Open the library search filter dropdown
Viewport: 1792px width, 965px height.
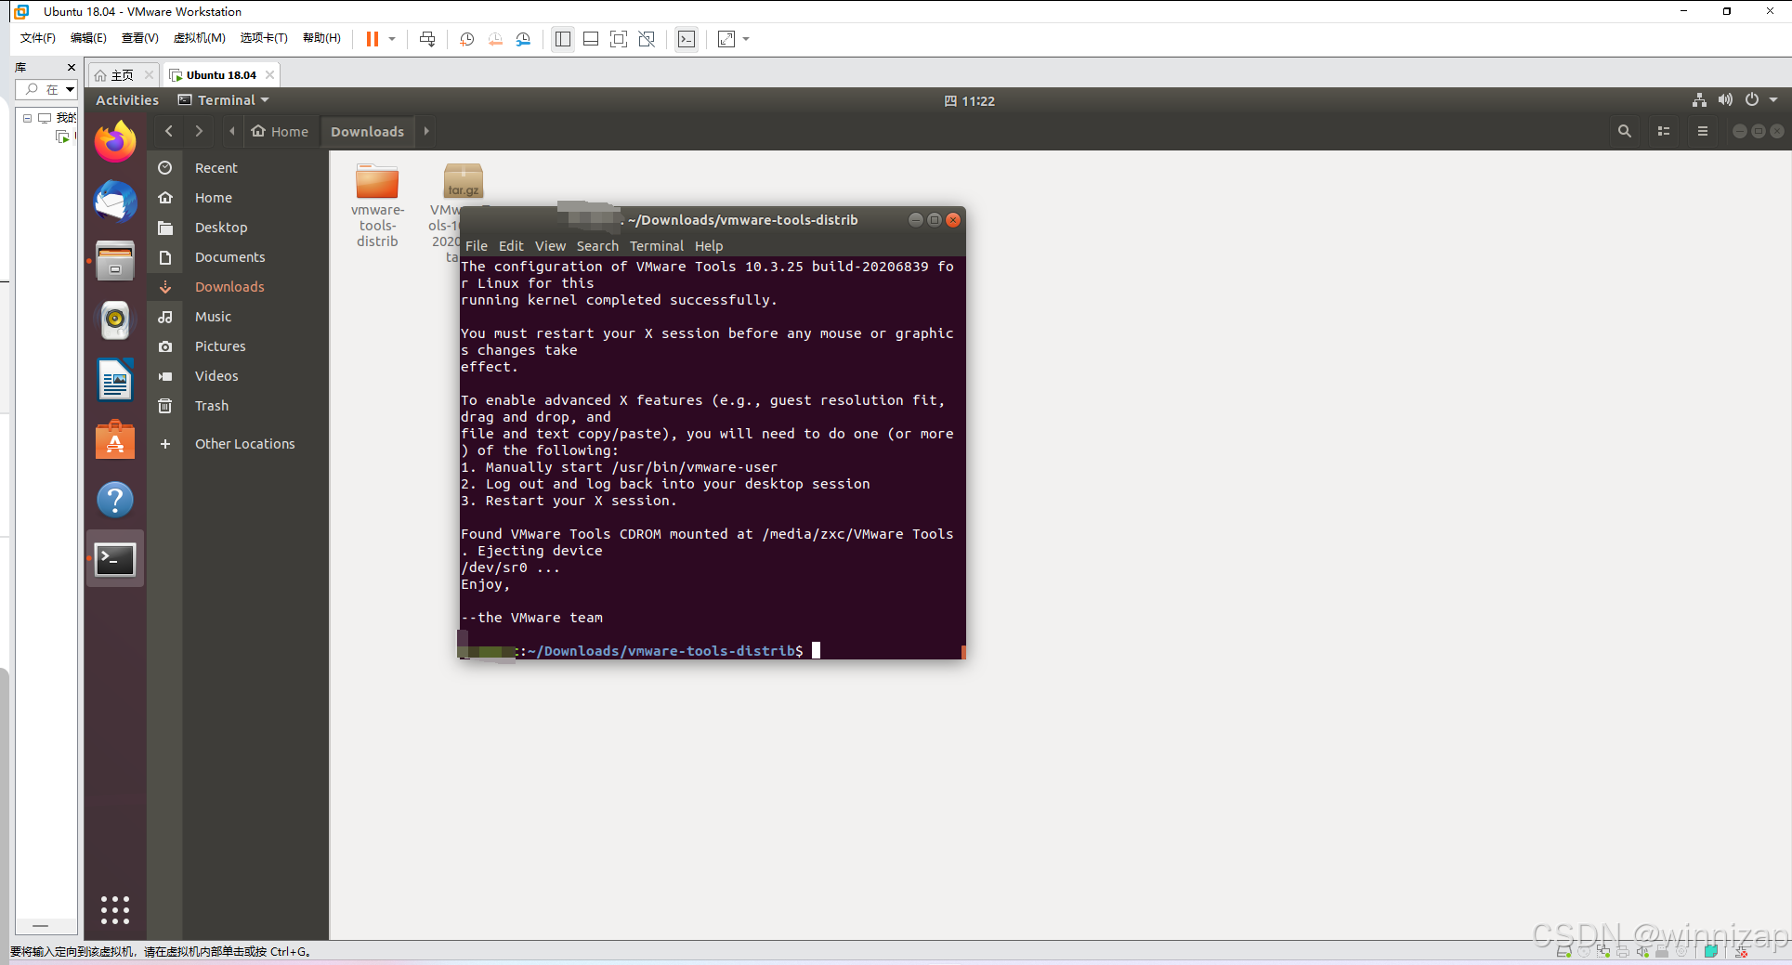[x=70, y=90]
